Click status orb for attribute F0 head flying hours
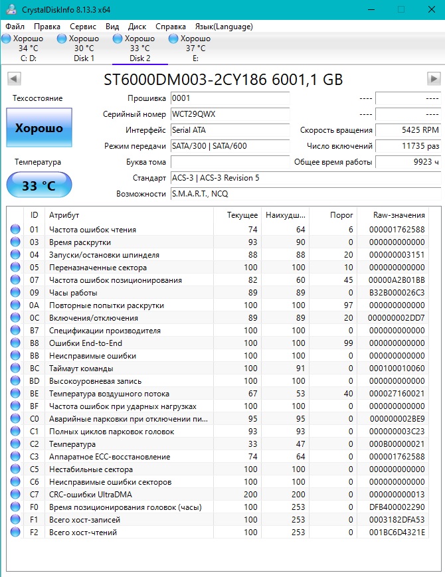The image size is (445, 577). click(15, 507)
